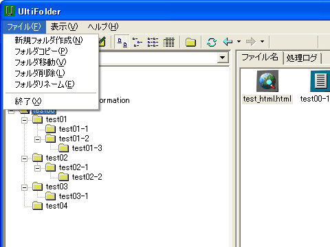The height and width of the screenshot is (247, 330).
Task: Choose フォルダリネーム(E) menu entry
Action: [x=51, y=84]
